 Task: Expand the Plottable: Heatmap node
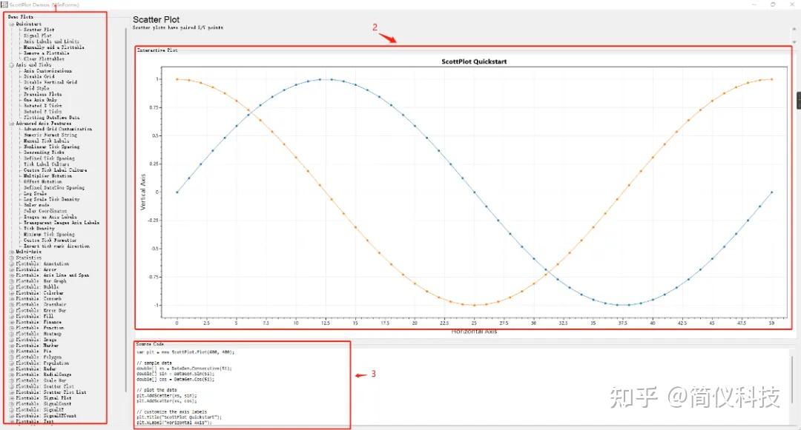coord(11,334)
